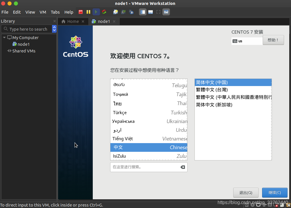Screen dimensions: 291x208
Task: Click the full screen mode icon
Action: coord(158,12)
